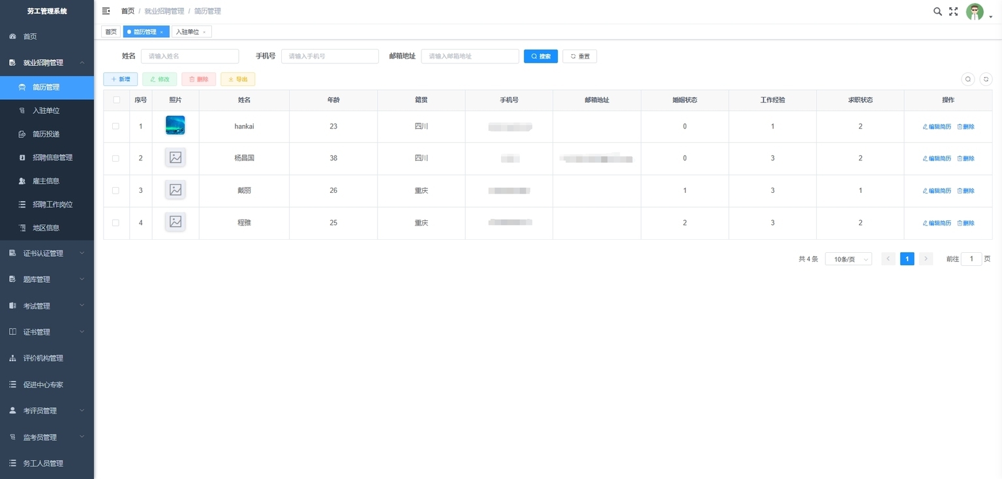Screen dimensions: 1002x479
Task: Close the 入驻单位 tab
Action: point(204,32)
